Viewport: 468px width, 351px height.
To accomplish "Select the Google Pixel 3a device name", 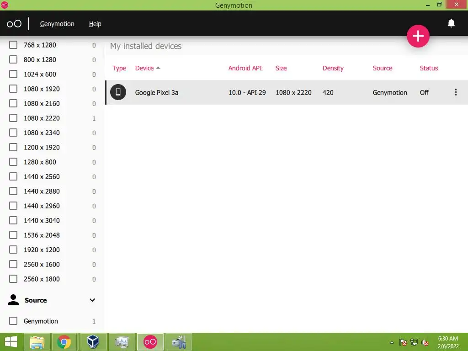I will click(157, 92).
